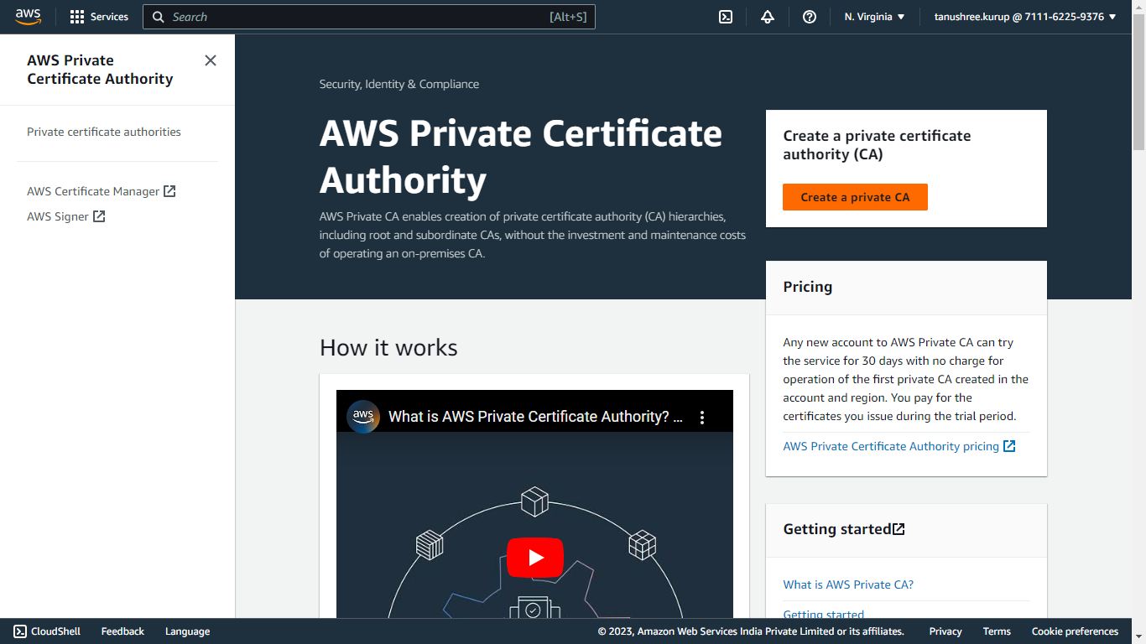Open the notifications bell
Viewport: 1146px width, 644px height.
coord(768,17)
